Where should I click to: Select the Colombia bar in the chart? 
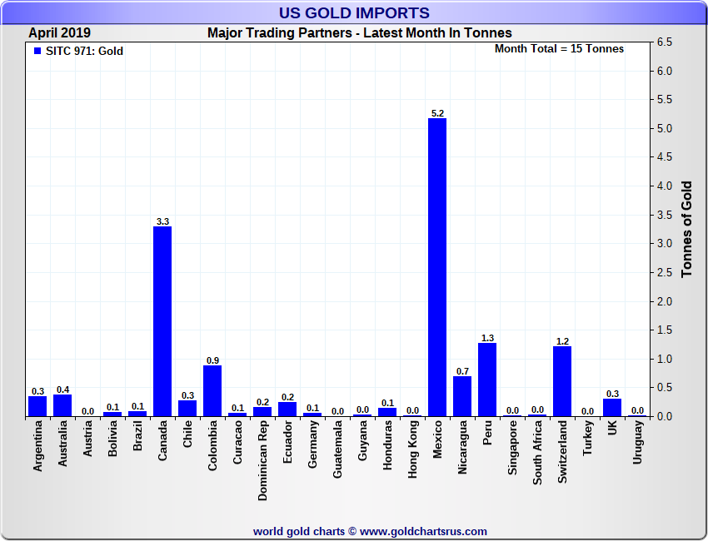point(212,390)
